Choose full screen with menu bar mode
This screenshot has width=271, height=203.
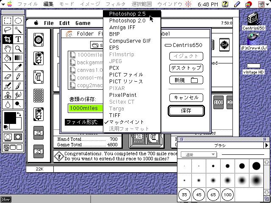click(13, 147)
